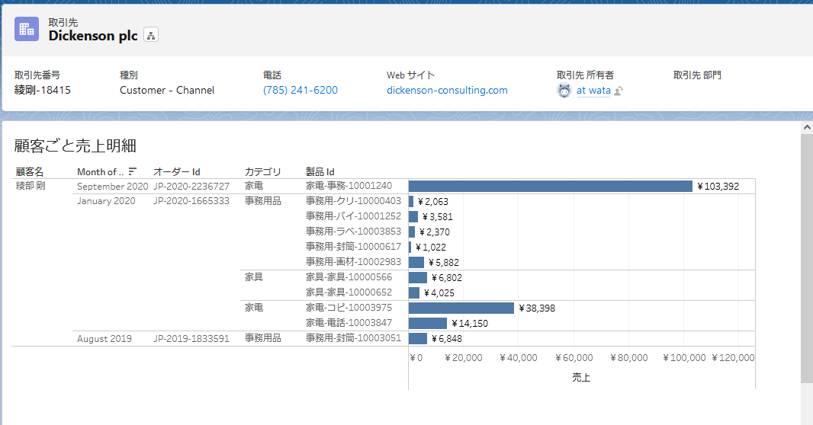
Task: Select product 事務用-ラベ-10003853
Action: [x=354, y=232]
